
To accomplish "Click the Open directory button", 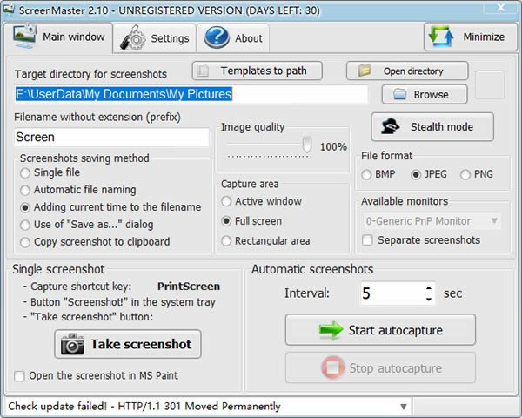I will (407, 71).
